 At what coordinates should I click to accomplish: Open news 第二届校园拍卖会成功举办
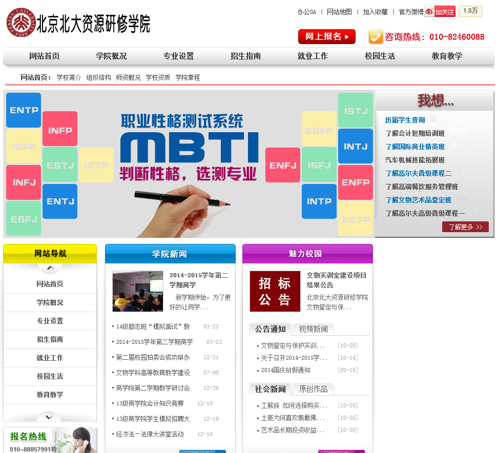(153, 357)
